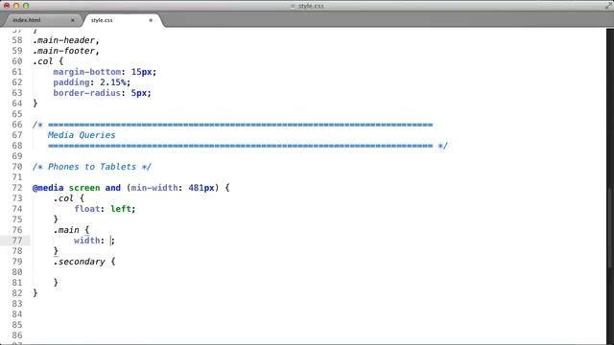614x345 pixels.
Task: Click the float property
Action: click(87, 209)
